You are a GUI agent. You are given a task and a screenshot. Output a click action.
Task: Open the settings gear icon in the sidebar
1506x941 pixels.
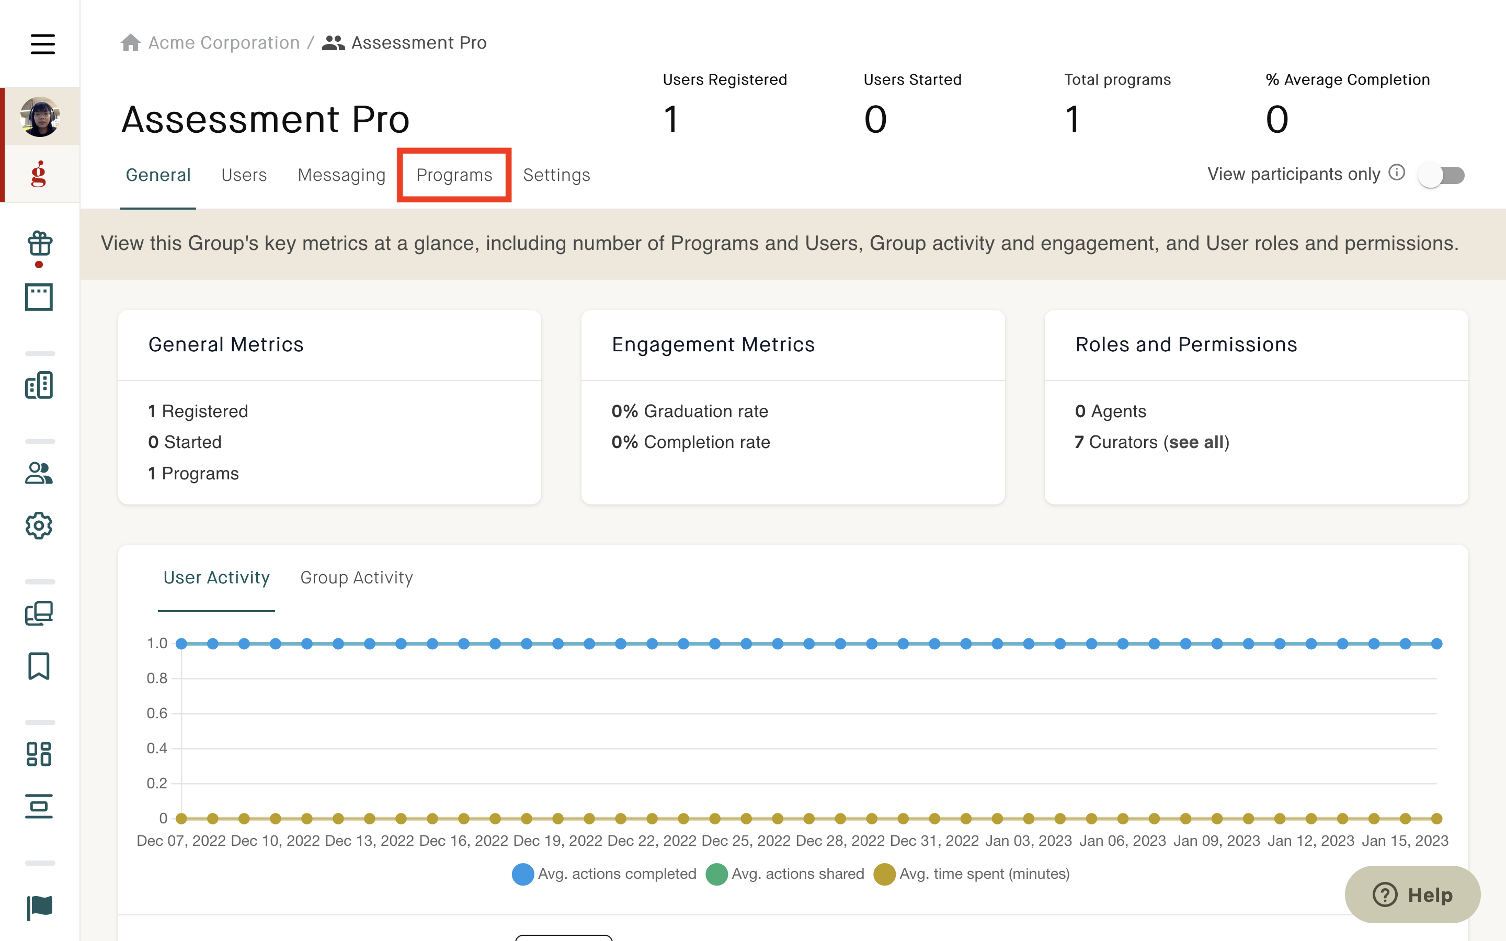(x=39, y=526)
